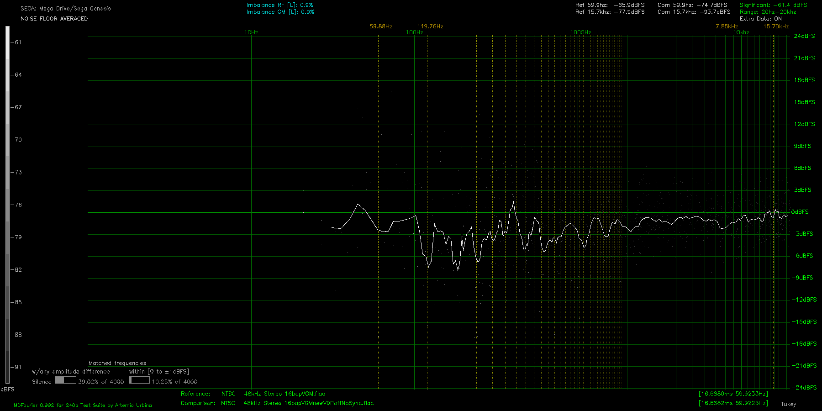Click the 'NOISE FLOOR AVERAGED' heading
This screenshot has height=411, width=822.
point(54,19)
